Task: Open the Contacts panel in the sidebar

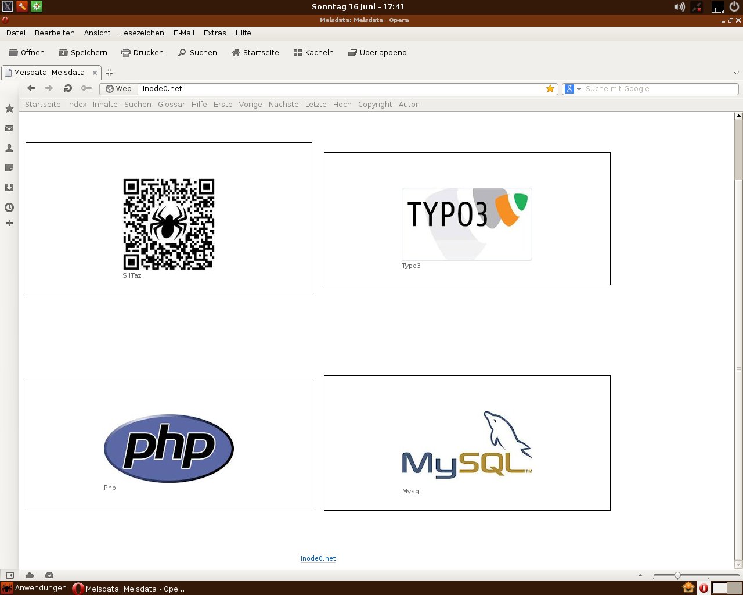Action: (x=9, y=148)
